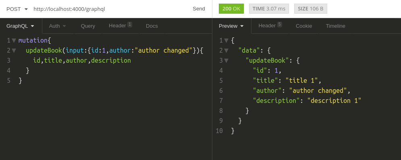The width and height of the screenshot is (401, 160).
Task: Click the SIZE 106 B badge
Action: [x=310, y=9]
